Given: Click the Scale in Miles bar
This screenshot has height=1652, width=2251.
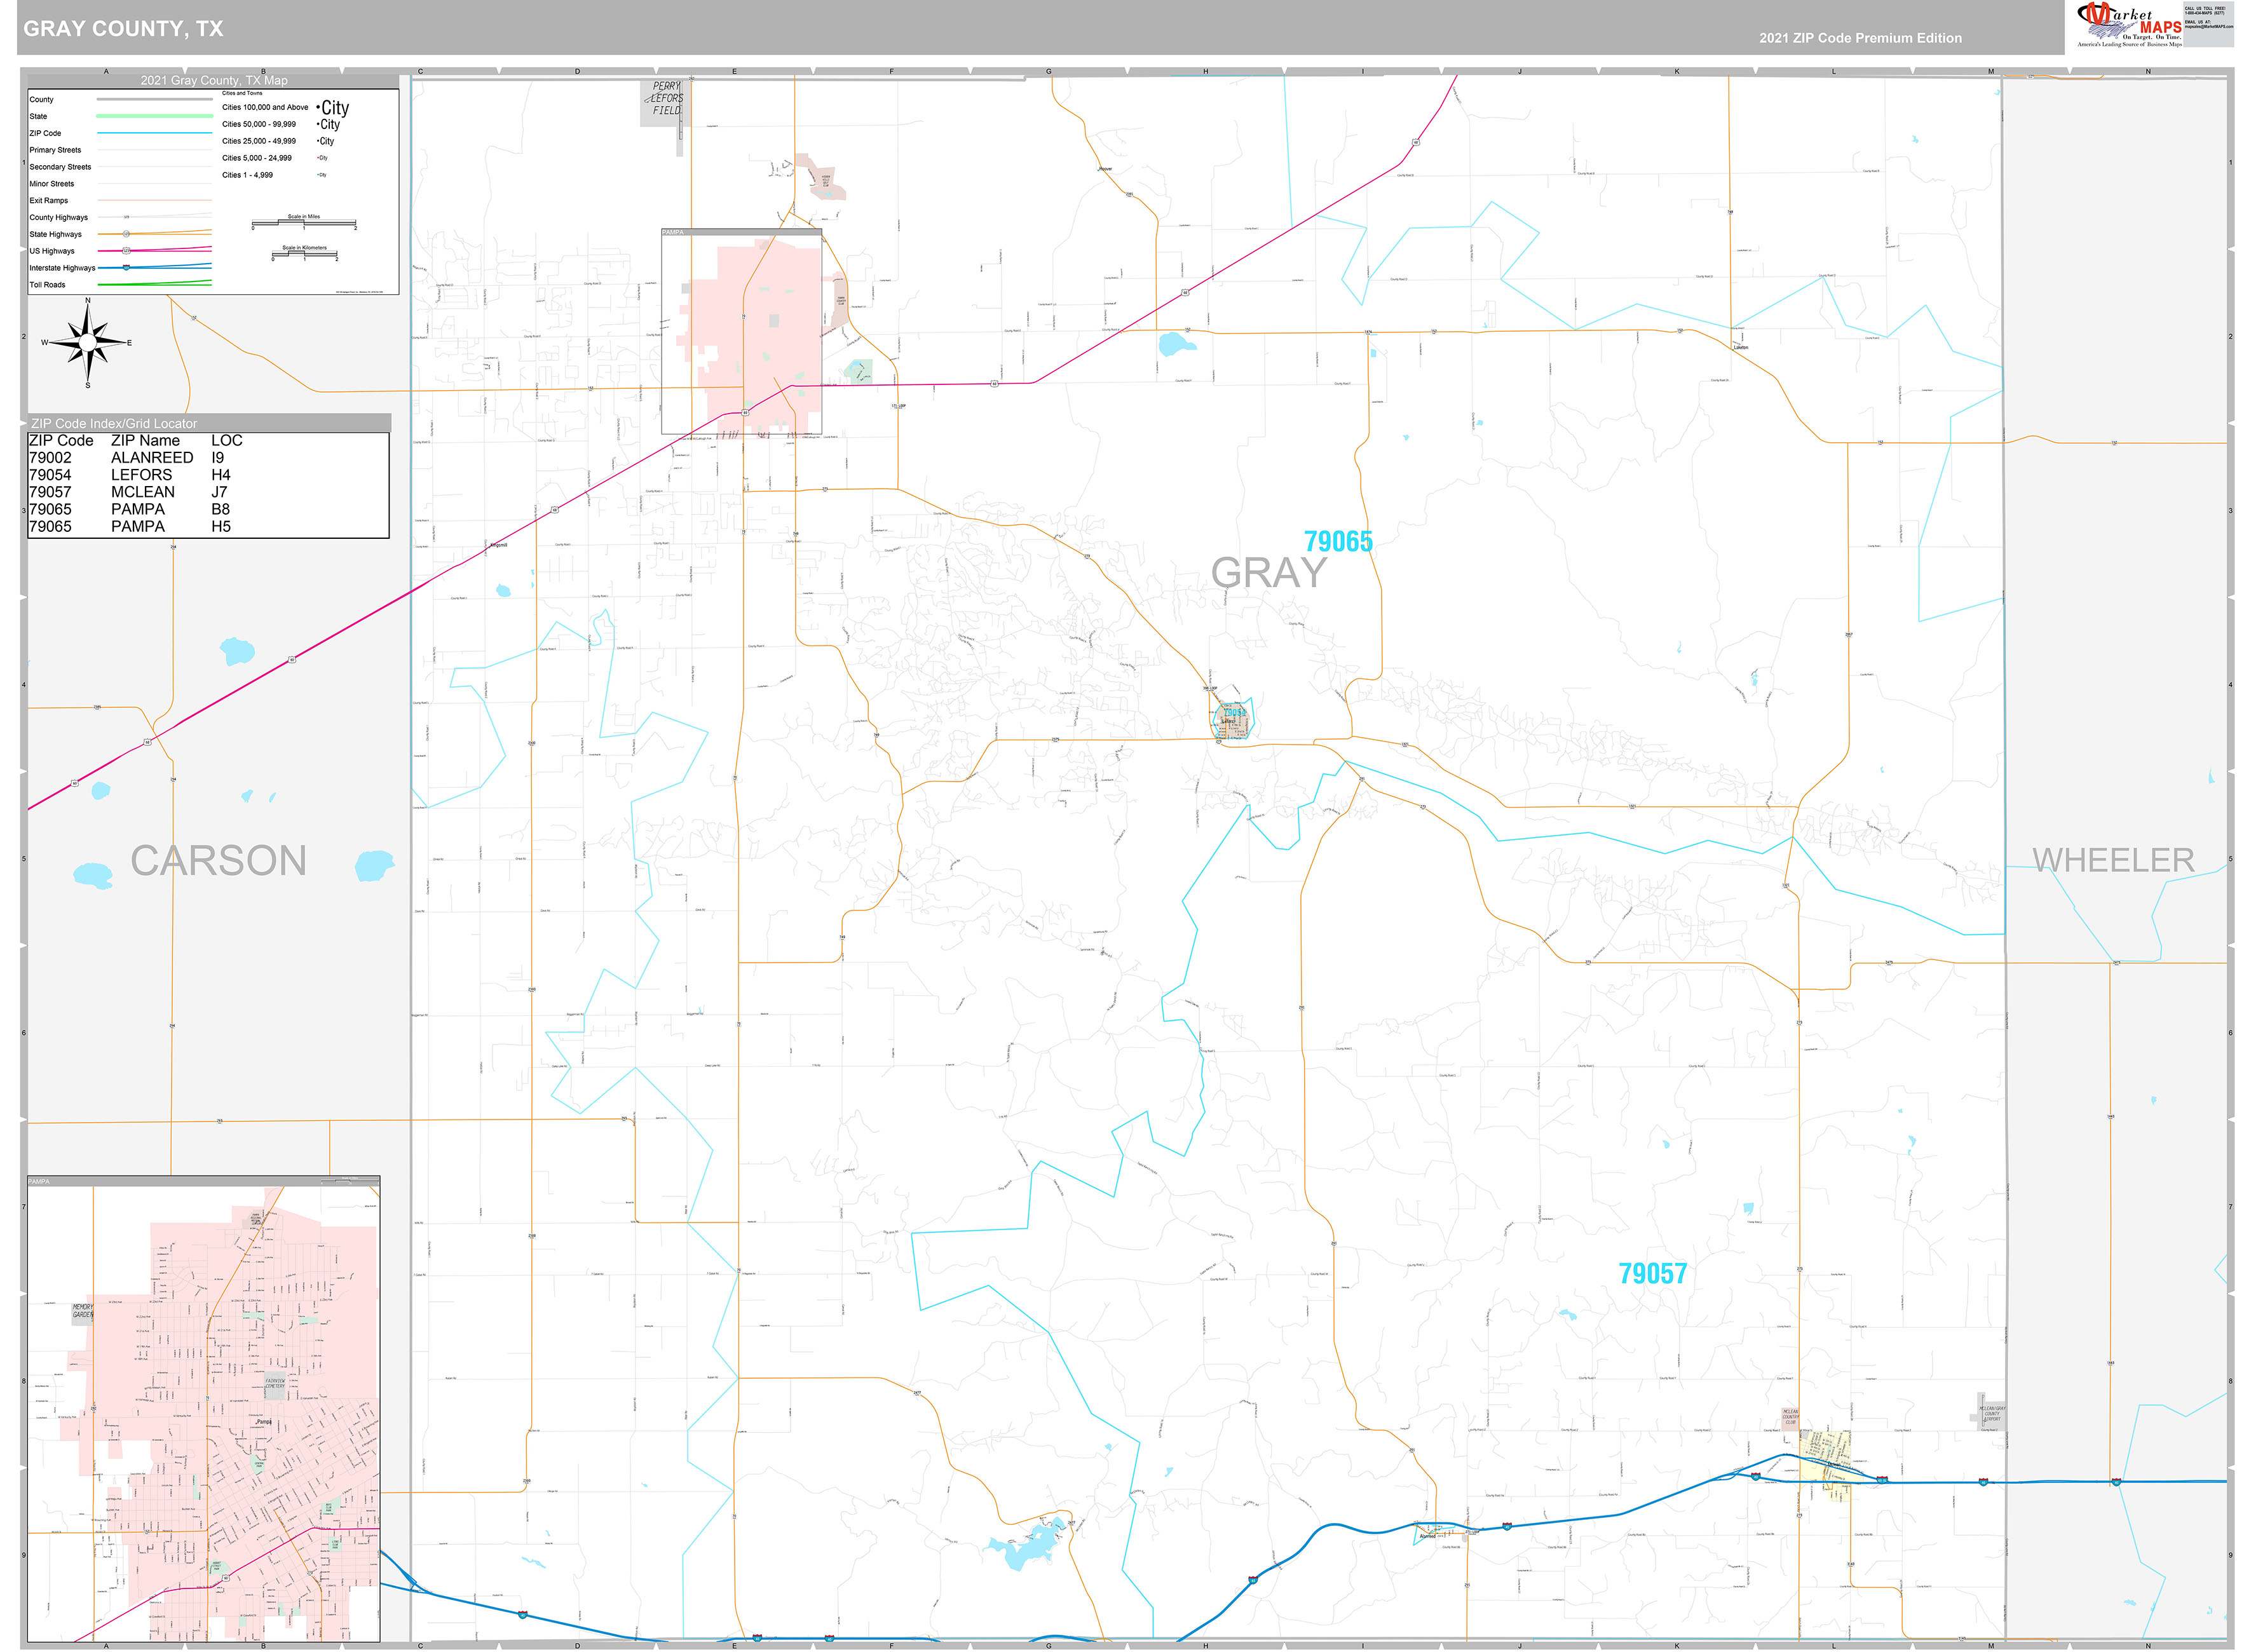Looking at the screenshot, I should tap(305, 223).
